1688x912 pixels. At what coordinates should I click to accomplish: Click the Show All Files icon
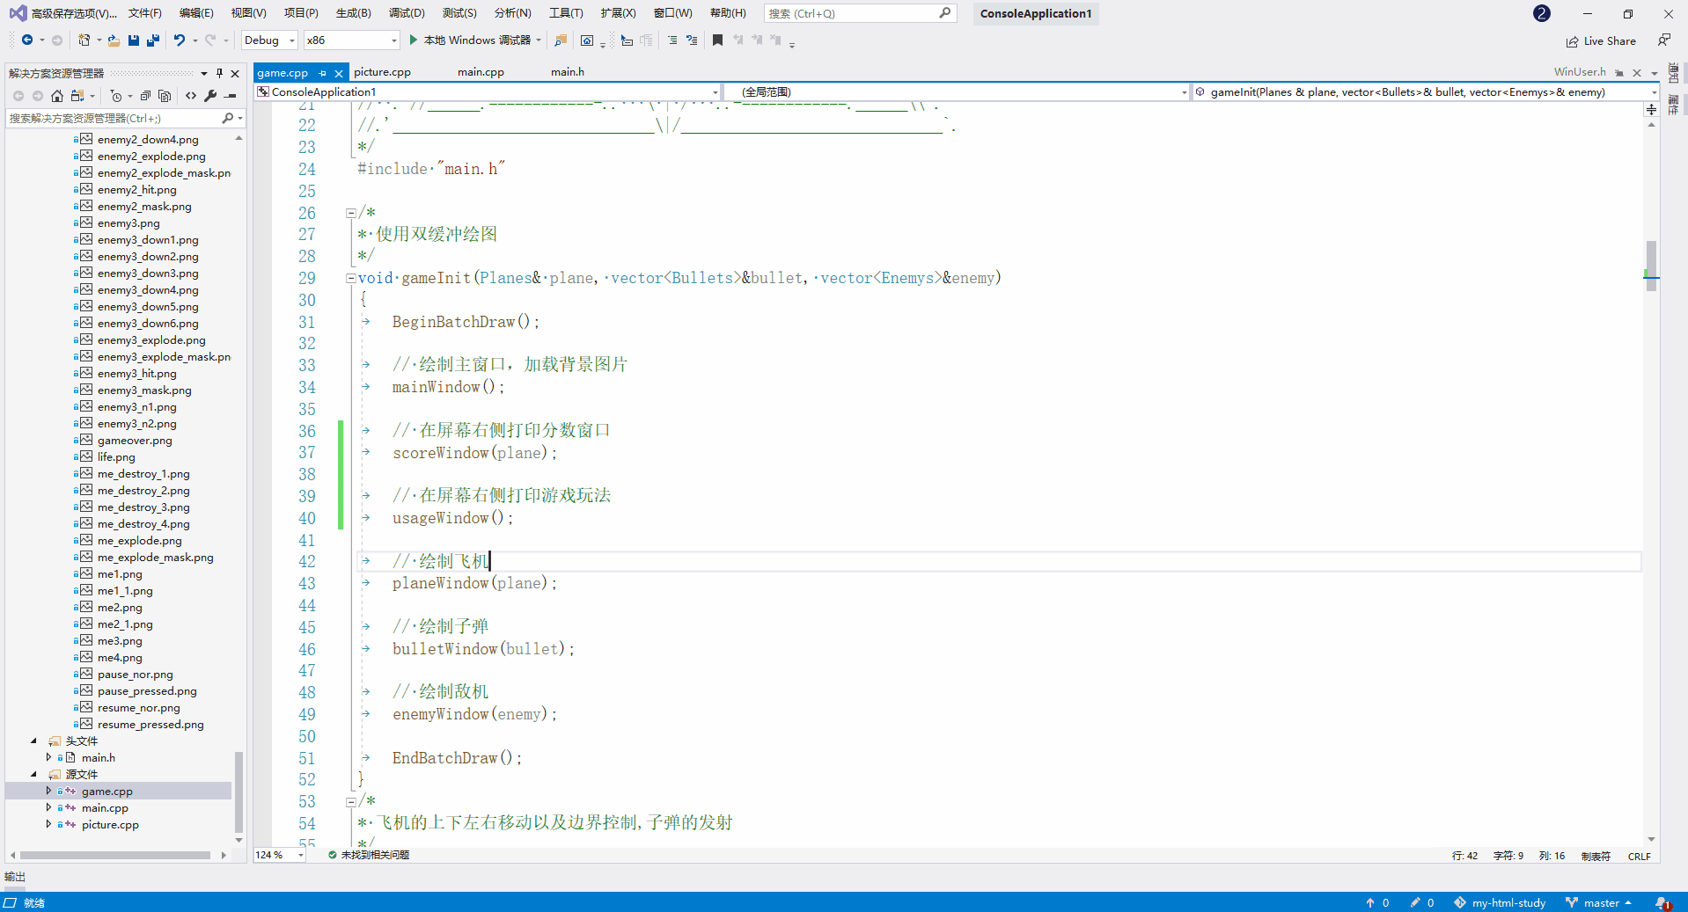[165, 96]
